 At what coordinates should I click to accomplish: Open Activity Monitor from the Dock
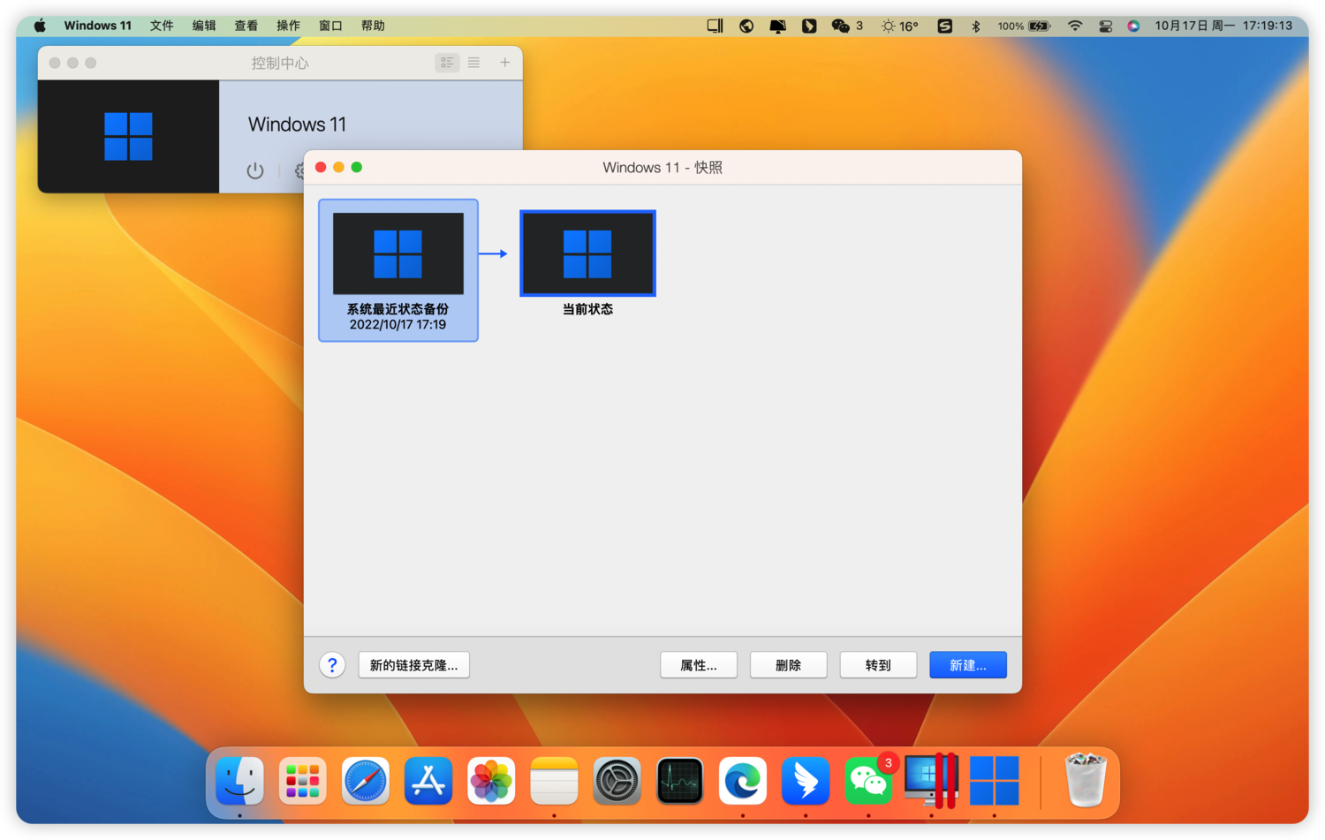point(680,781)
